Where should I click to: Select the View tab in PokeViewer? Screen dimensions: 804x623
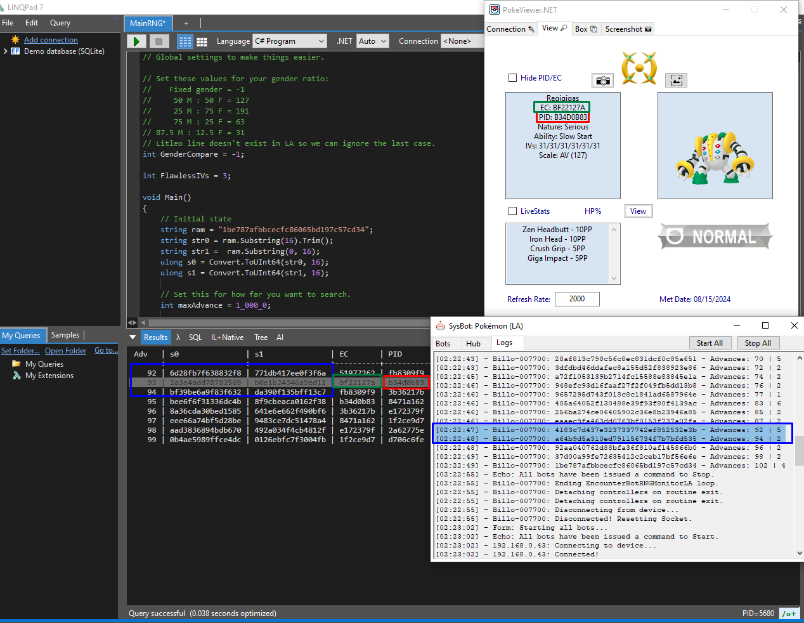point(554,28)
